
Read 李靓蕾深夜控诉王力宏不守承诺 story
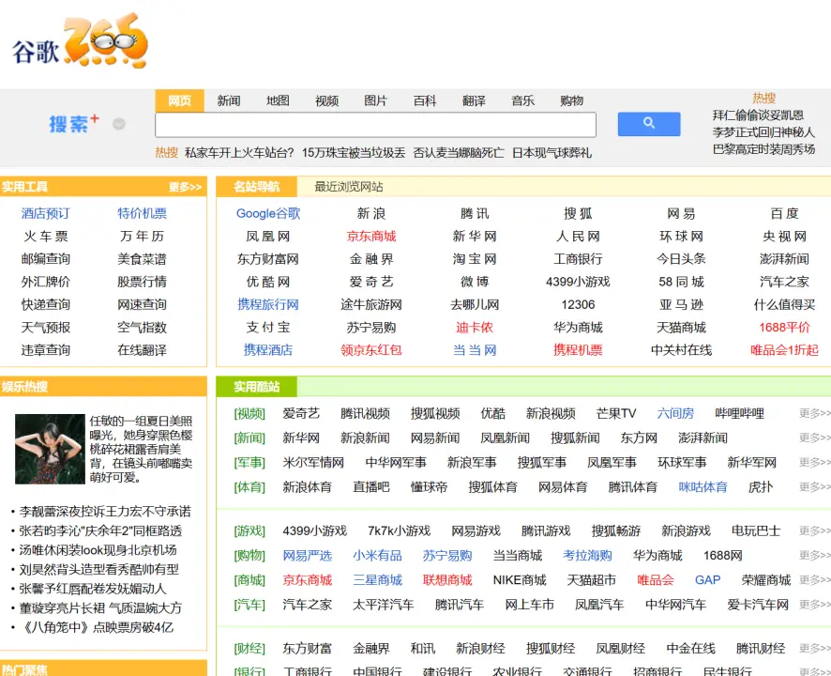pos(105,512)
